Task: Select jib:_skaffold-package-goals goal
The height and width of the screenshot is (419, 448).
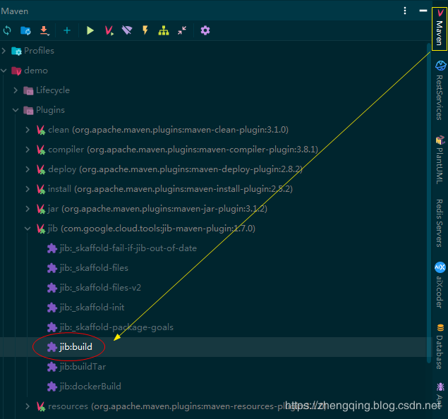Action: point(116,327)
